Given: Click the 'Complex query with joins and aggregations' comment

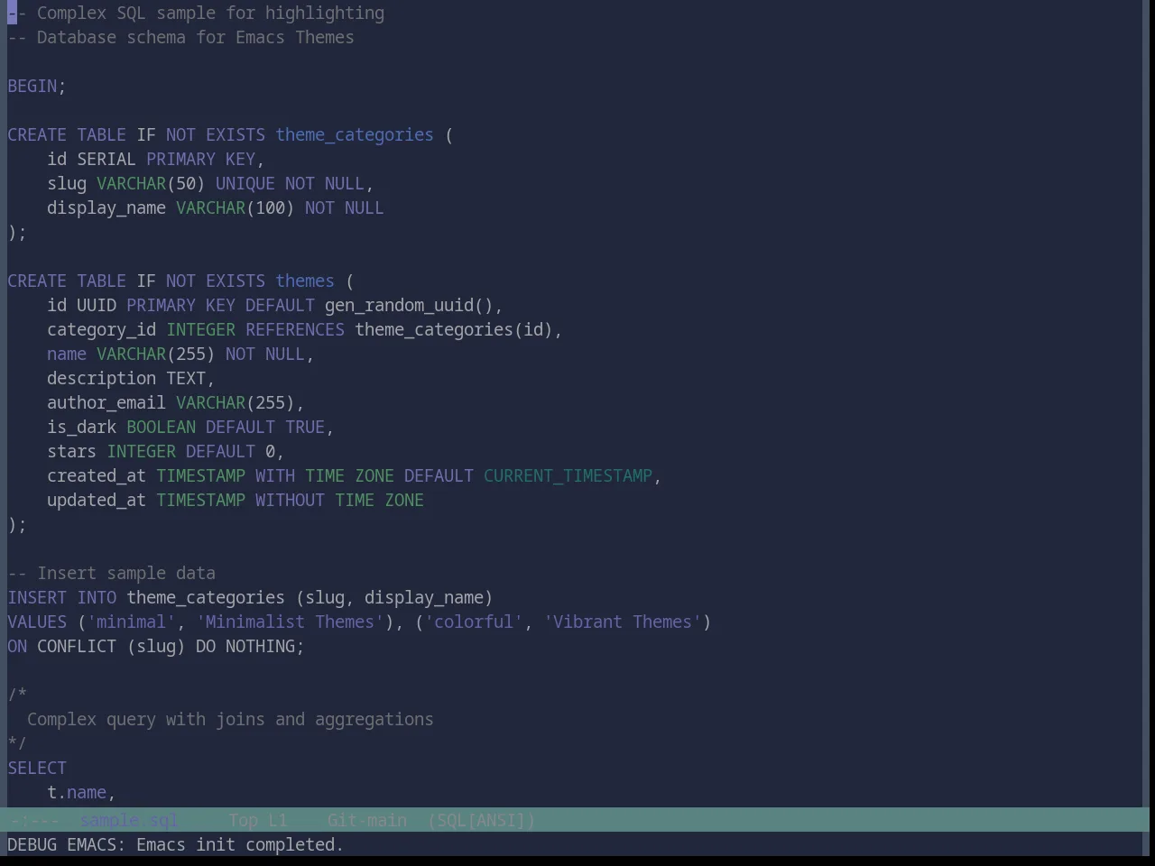Looking at the screenshot, I should pyautogui.click(x=230, y=719).
